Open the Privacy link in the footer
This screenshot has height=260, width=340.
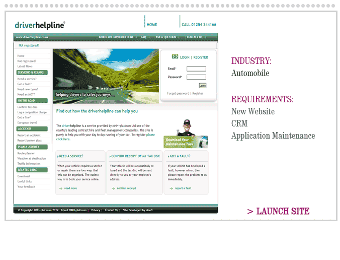point(96,210)
